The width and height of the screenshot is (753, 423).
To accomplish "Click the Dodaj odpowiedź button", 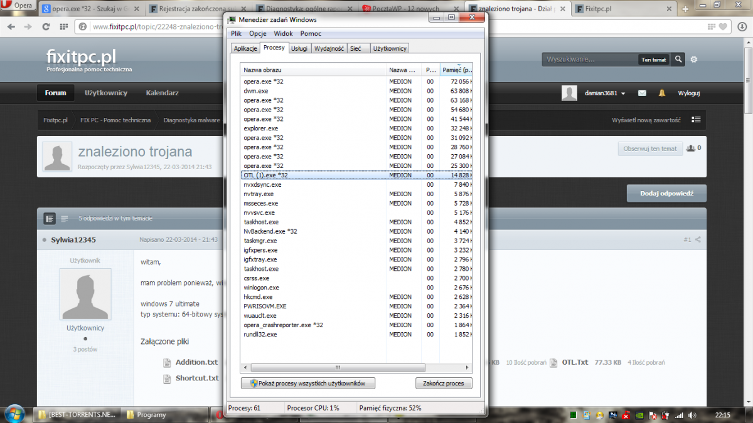I will (666, 193).
